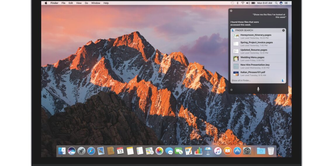Open the Messages app in Dock

pos(169,151)
